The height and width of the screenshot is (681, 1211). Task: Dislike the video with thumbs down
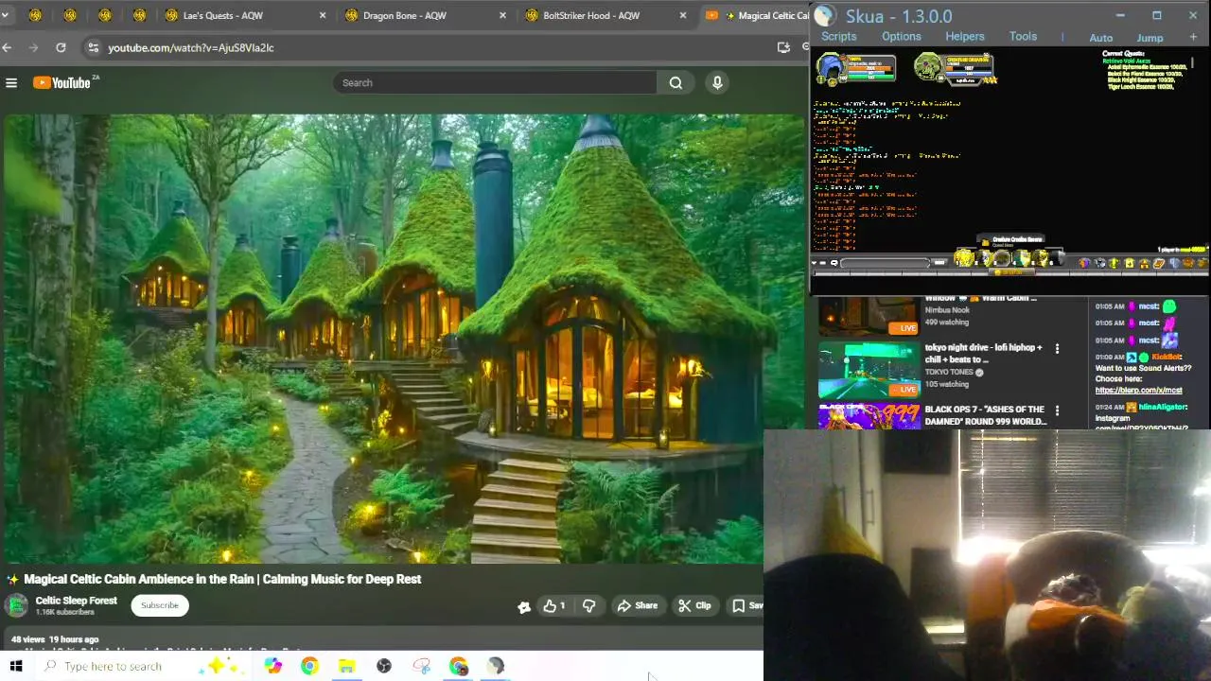588,605
